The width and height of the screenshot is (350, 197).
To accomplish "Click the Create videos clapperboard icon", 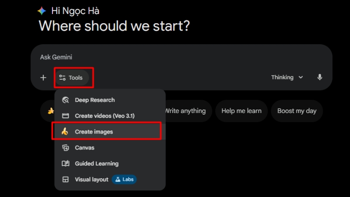I will [x=66, y=116].
